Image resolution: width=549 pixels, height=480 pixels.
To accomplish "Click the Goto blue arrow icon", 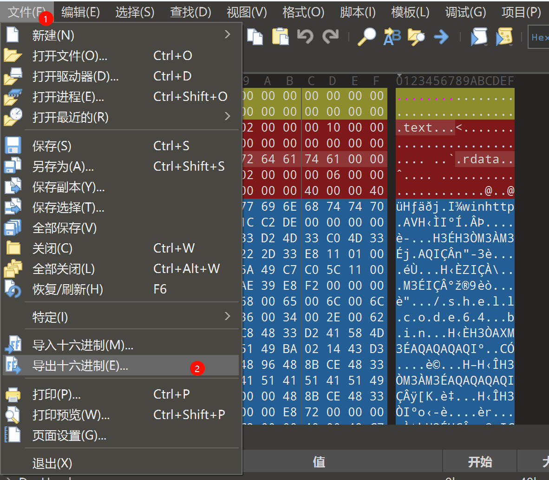I will pyautogui.click(x=441, y=36).
